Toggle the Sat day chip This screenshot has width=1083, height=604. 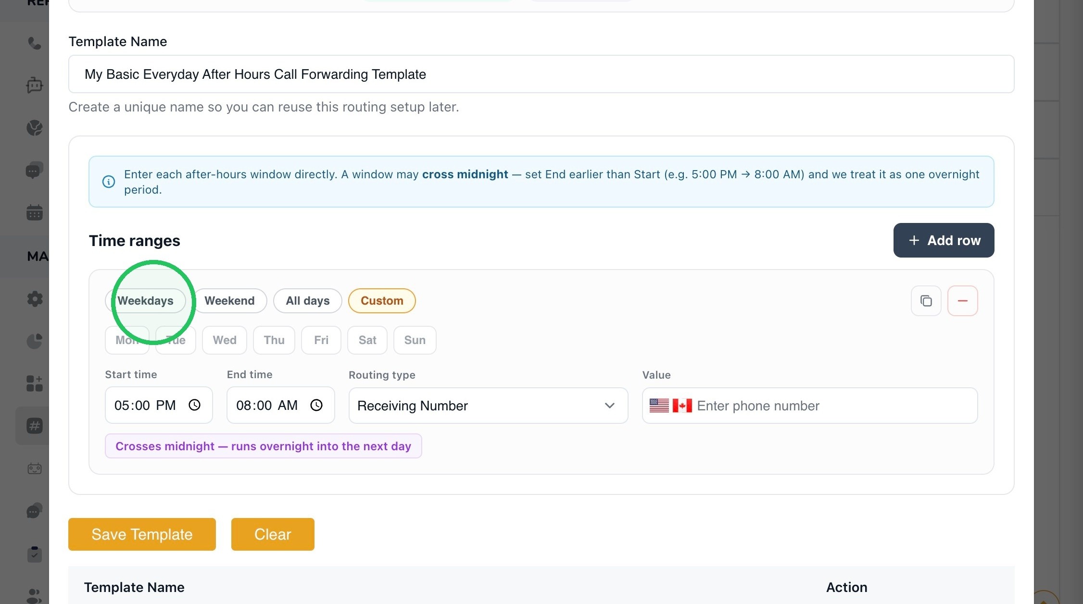367,340
